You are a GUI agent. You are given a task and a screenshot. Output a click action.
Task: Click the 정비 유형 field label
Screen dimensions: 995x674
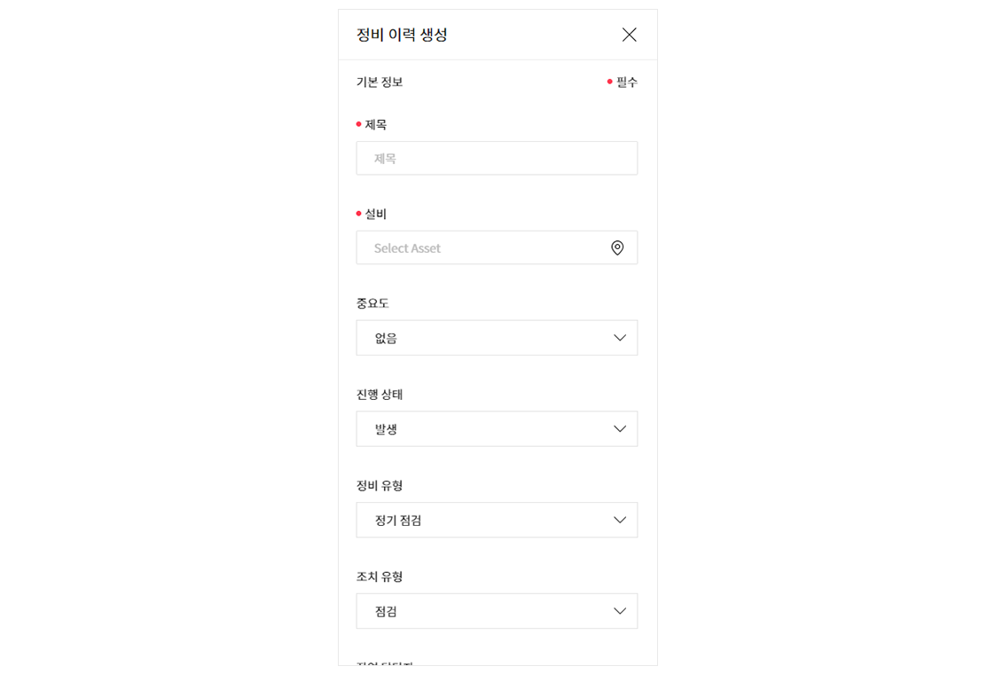[x=380, y=485]
